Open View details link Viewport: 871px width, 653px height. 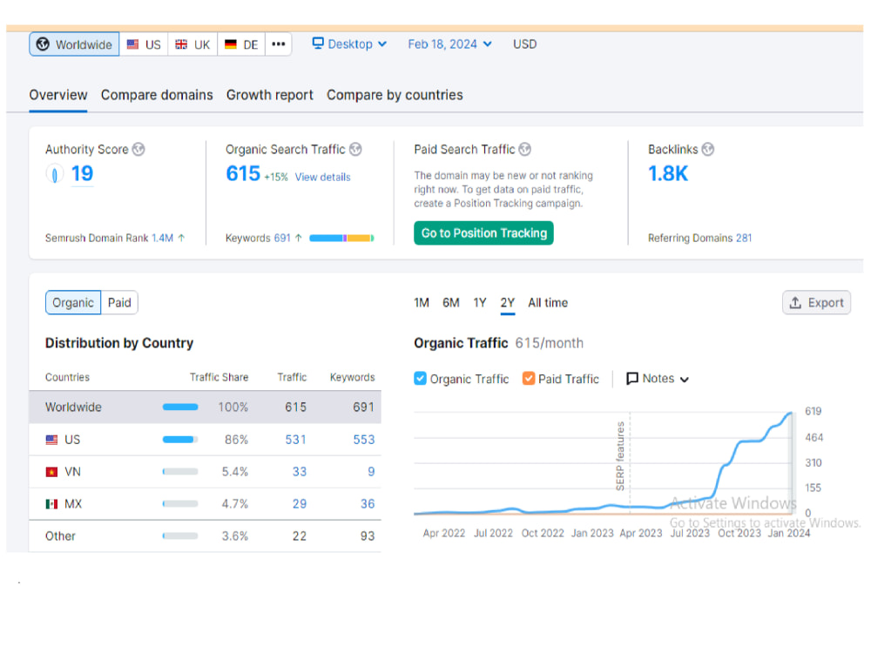[x=323, y=177]
